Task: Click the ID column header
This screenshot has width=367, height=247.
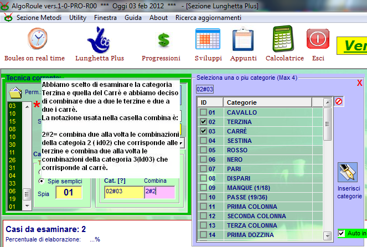Action: point(210,102)
